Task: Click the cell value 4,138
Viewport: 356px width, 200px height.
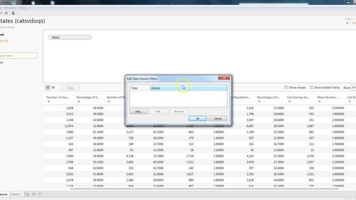Action: 130,156
